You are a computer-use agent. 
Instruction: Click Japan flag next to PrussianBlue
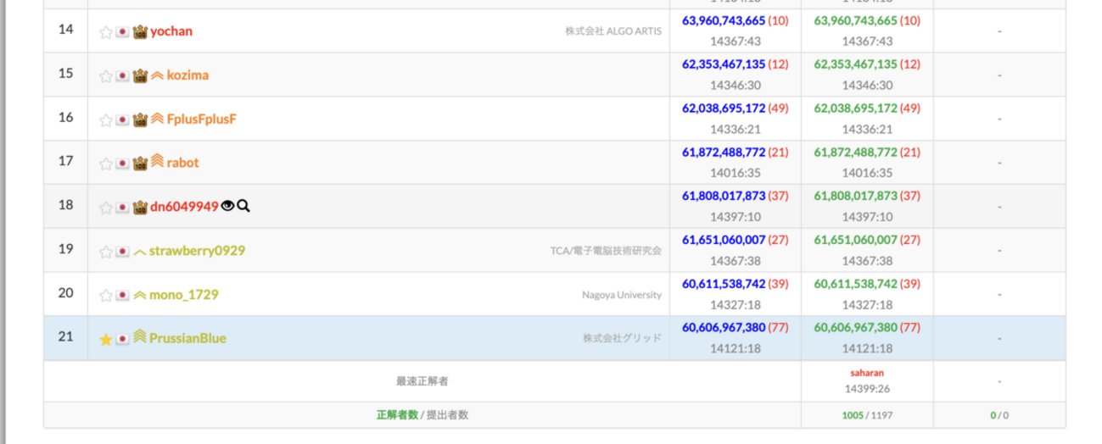click(x=122, y=339)
